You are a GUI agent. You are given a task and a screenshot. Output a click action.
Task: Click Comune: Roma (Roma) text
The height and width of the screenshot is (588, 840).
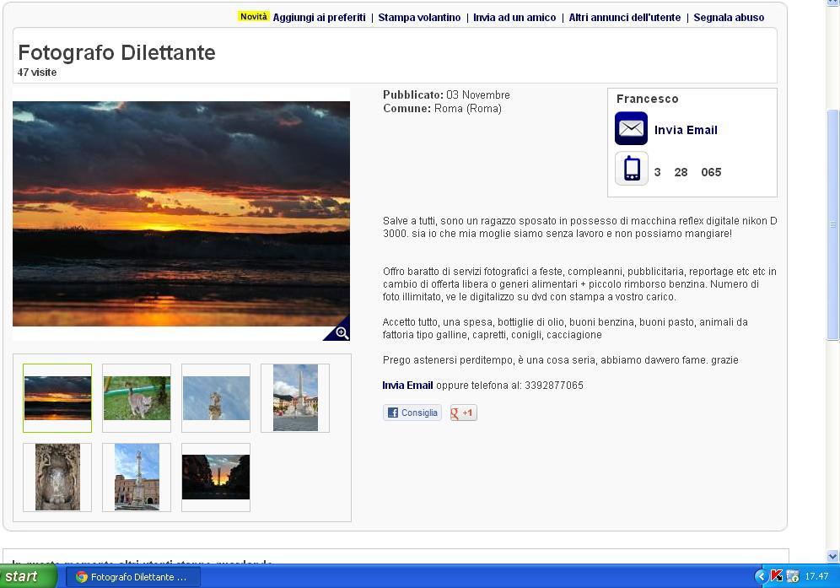442,108
